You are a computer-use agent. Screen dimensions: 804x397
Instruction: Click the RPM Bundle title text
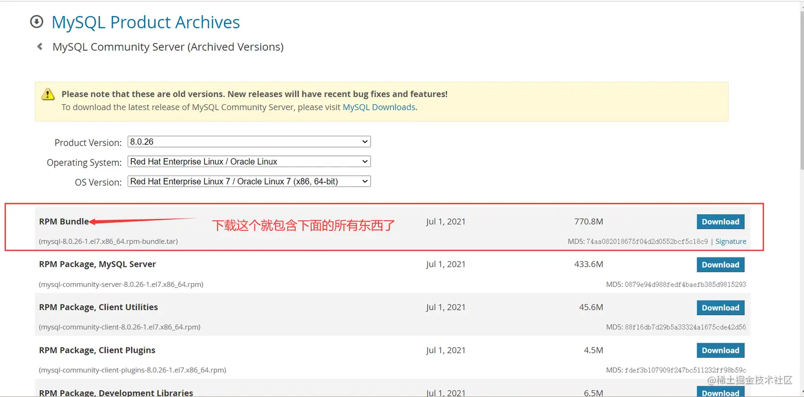[x=64, y=221]
